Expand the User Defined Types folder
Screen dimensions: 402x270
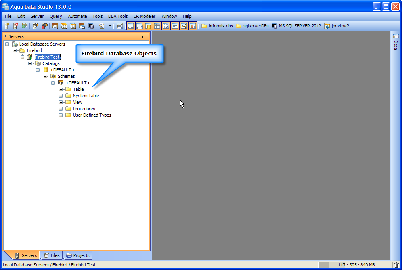coord(61,115)
